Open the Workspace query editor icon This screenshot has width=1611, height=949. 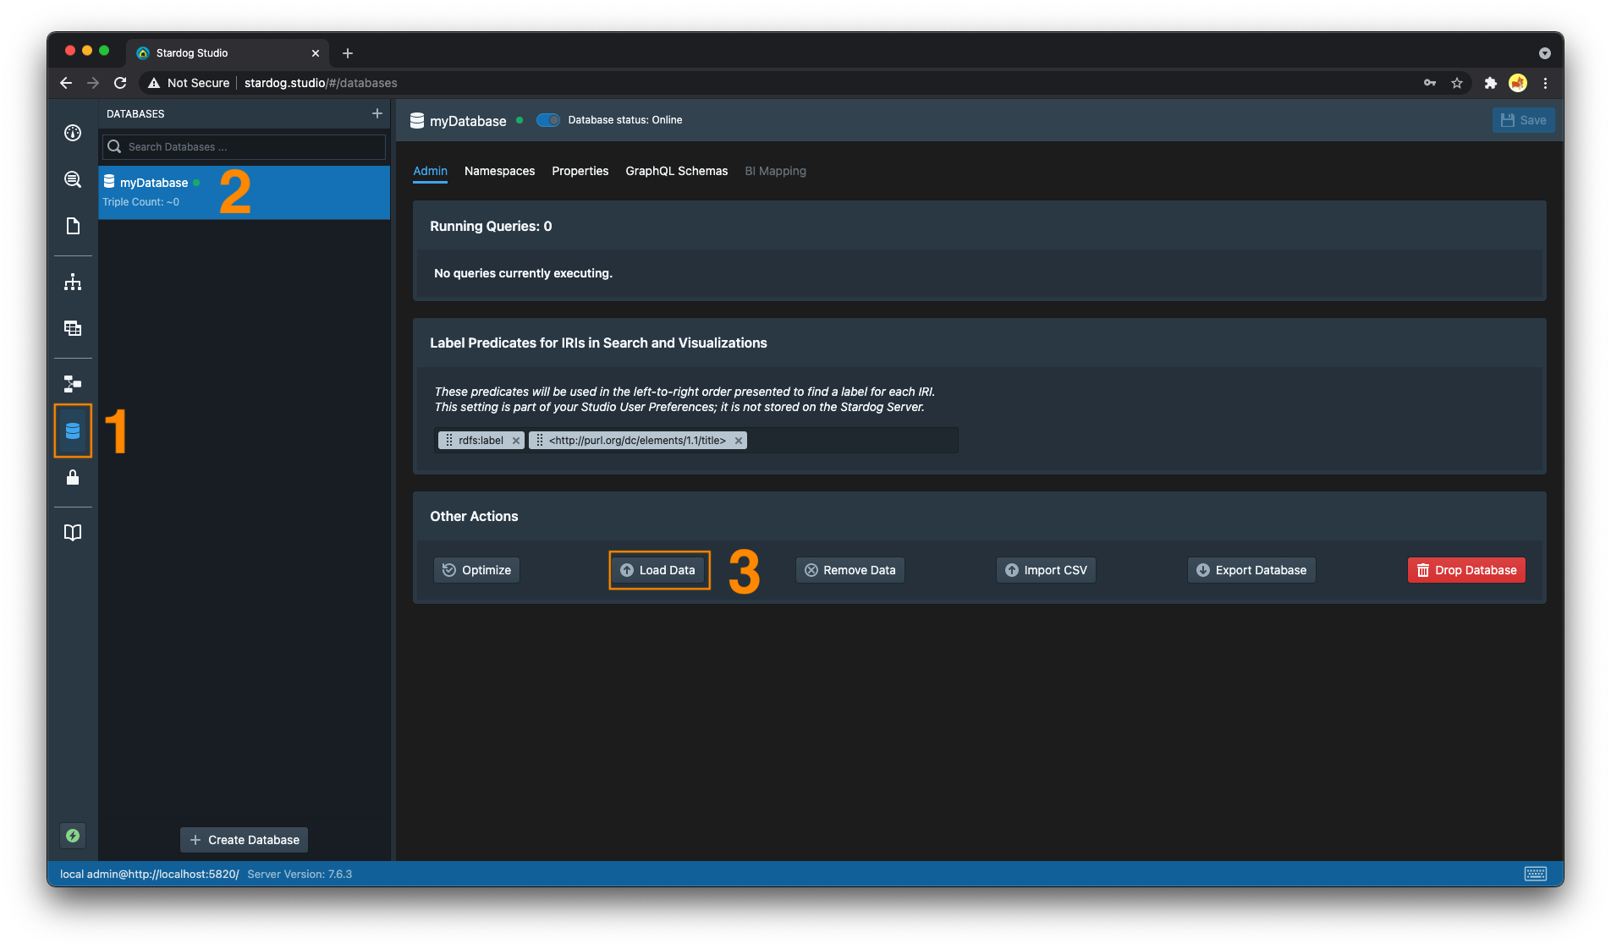click(73, 179)
